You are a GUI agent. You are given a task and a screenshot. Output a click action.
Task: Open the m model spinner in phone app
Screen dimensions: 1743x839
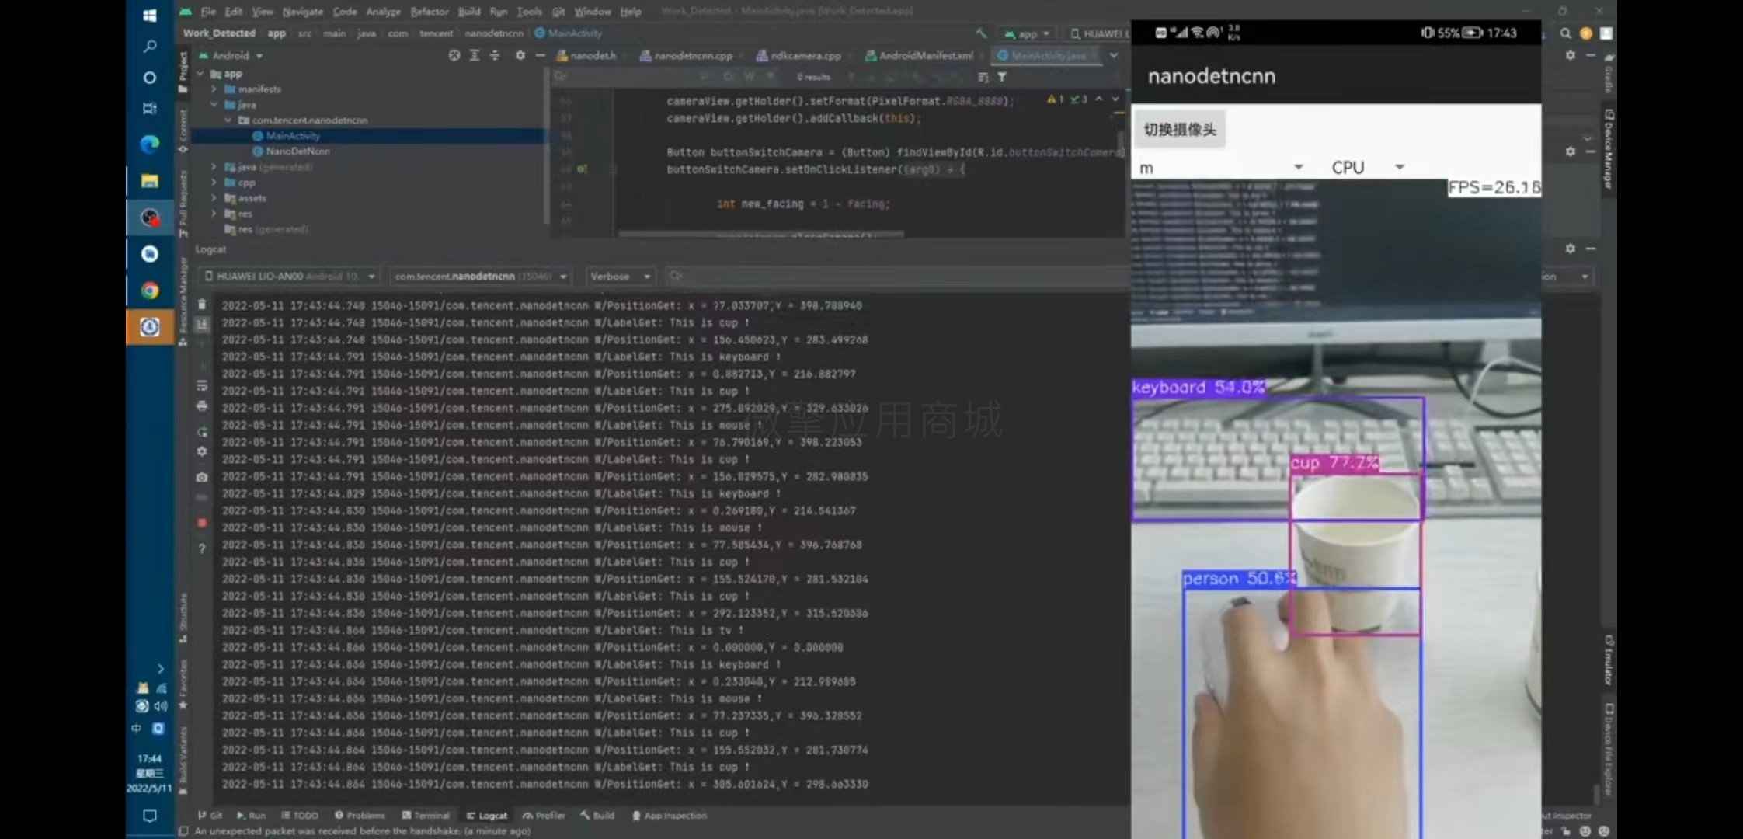1219,167
